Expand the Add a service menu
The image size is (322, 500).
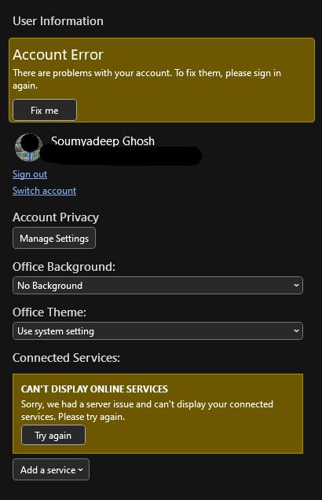51,469
